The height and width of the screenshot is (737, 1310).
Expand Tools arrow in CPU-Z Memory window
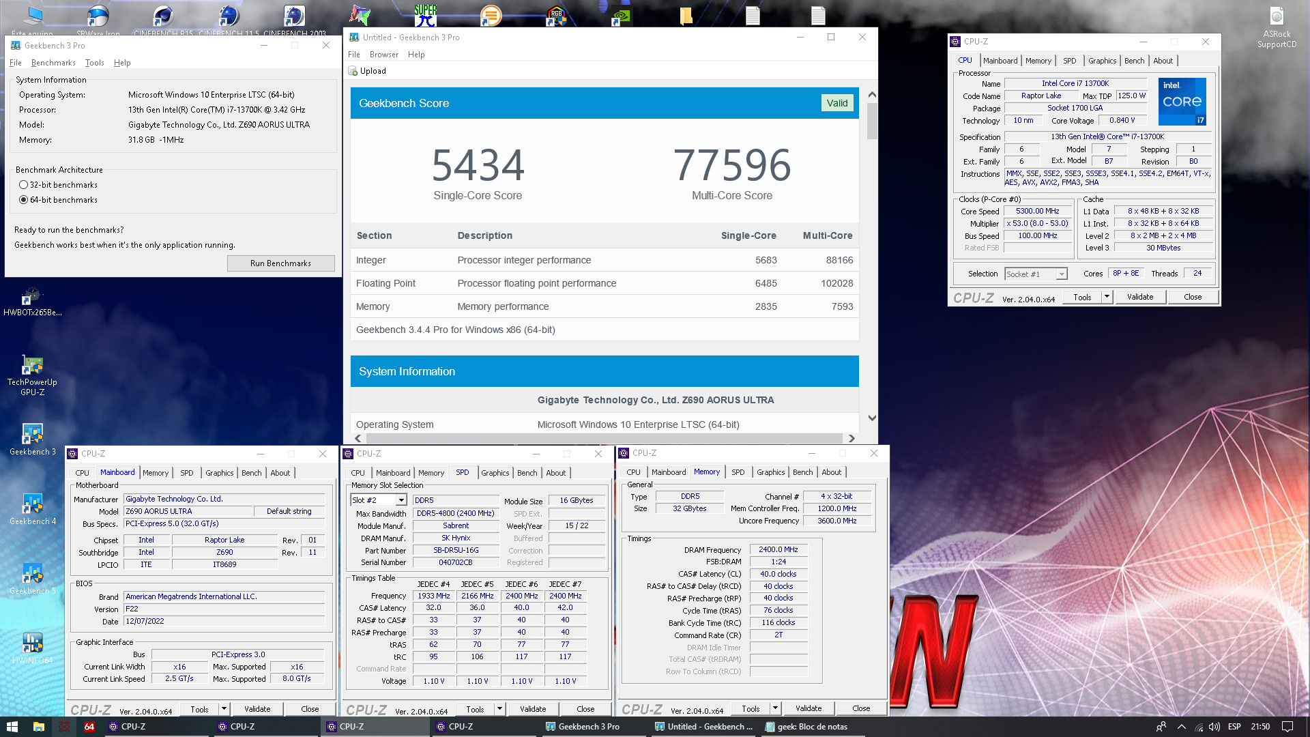coord(775,708)
